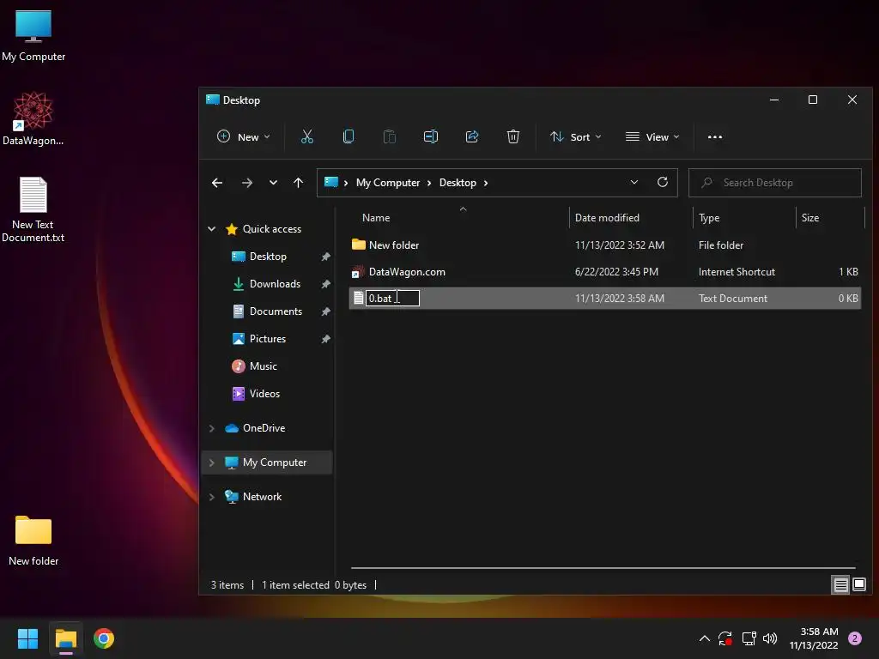The width and height of the screenshot is (879, 659).
Task: Unpin Downloads with its pin icon
Action: coord(325,284)
